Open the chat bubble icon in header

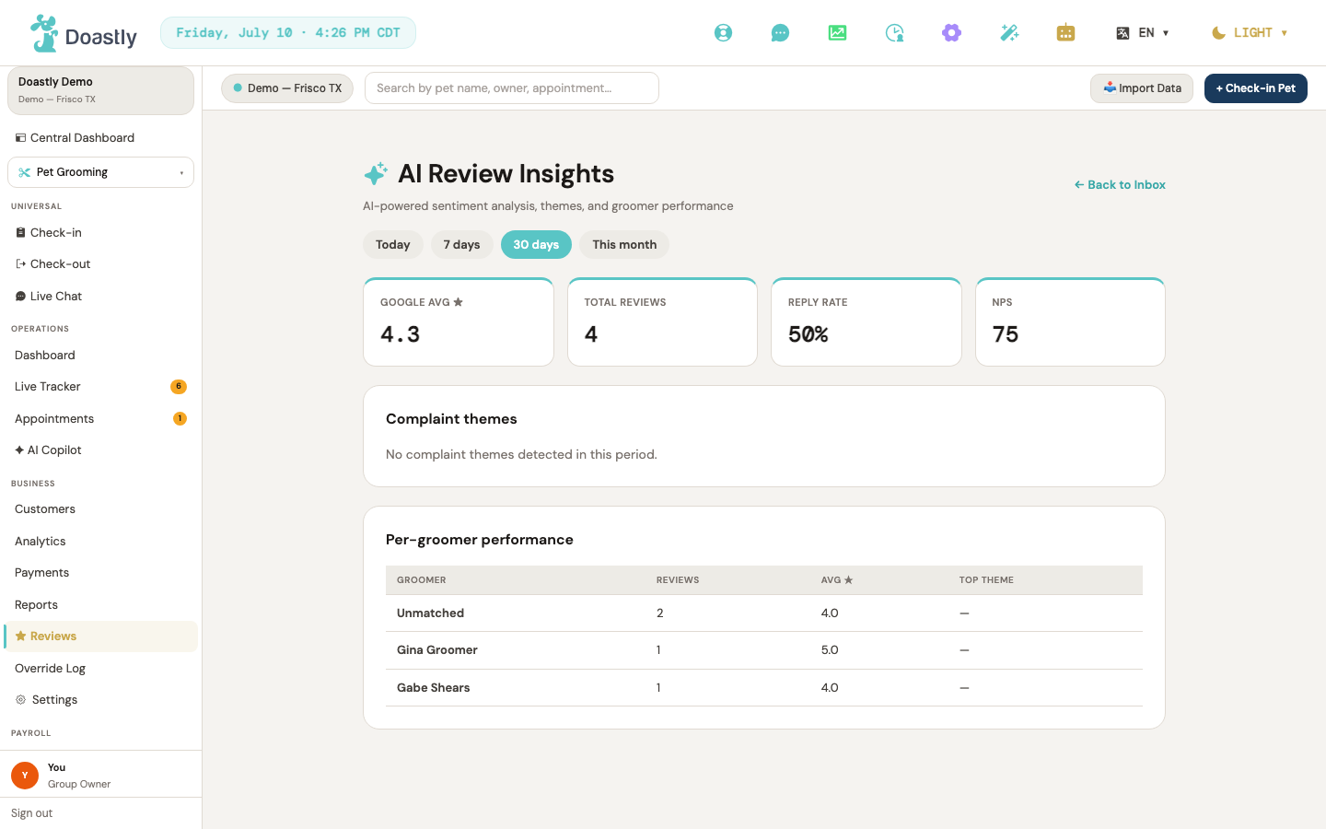[780, 33]
